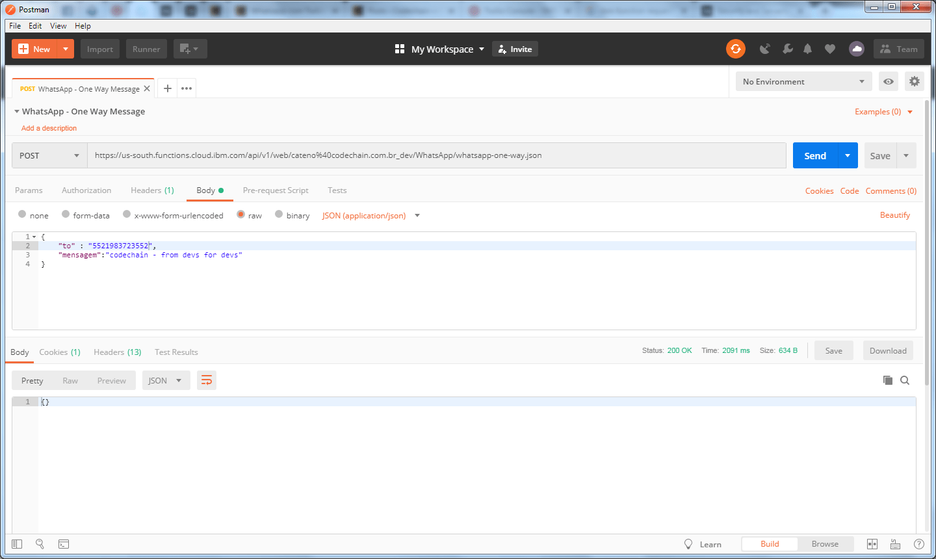Screen dimensions: 936x559
Task: Open the Edit menu
Action: coord(35,26)
